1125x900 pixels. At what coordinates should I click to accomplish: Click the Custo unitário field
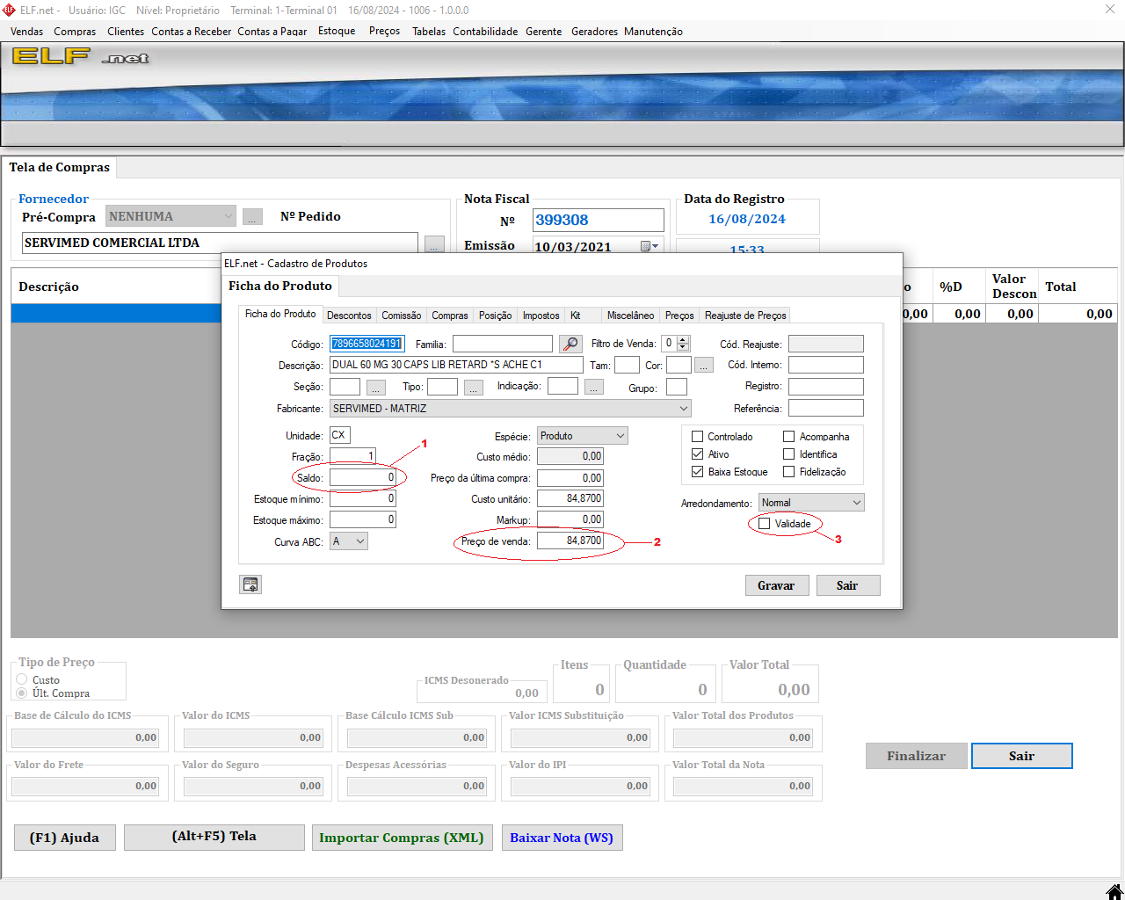pyautogui.click(x=570, y=498)
